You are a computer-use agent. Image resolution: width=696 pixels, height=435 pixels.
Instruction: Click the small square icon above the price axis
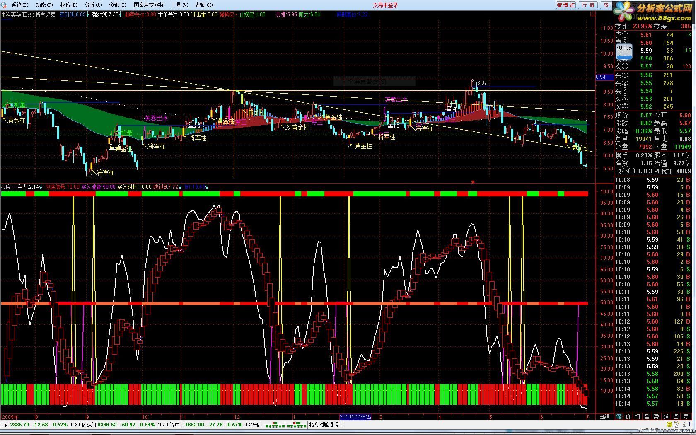tap(592, 15)
